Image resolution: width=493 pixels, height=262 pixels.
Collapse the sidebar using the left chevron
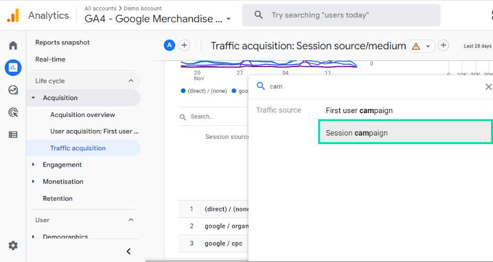pos(128,252)
